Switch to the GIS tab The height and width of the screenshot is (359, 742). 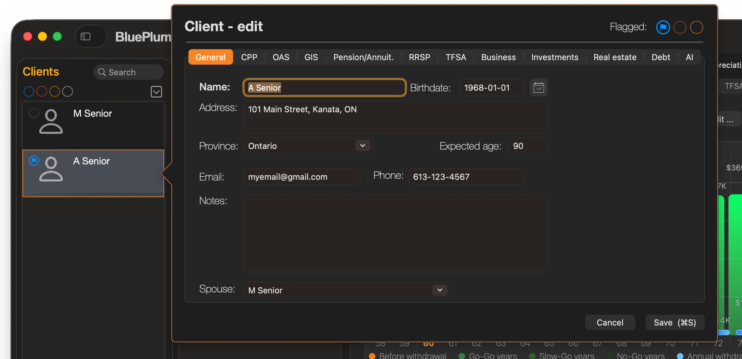click(311, 57)
